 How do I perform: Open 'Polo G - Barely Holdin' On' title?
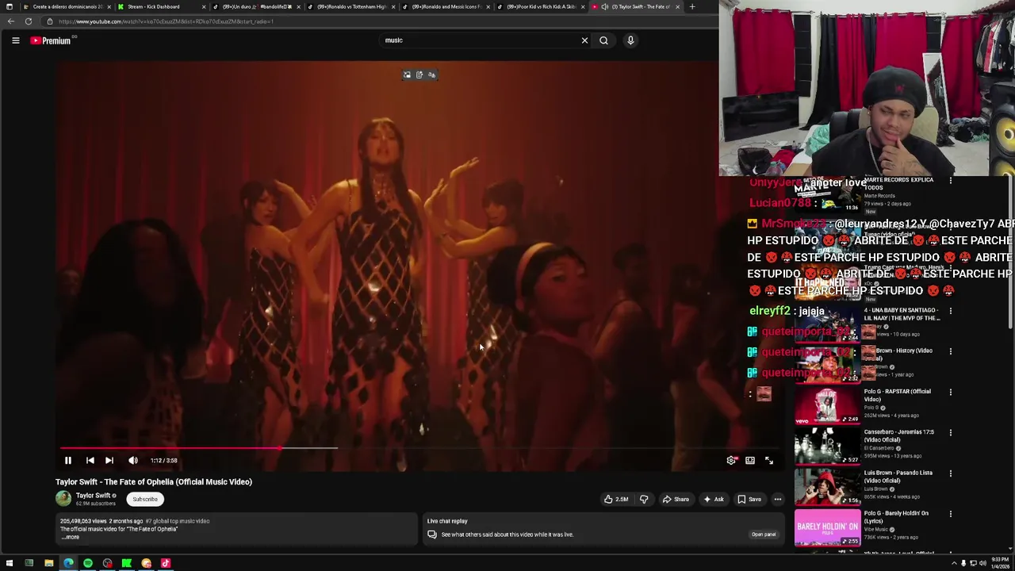(898, 517)
